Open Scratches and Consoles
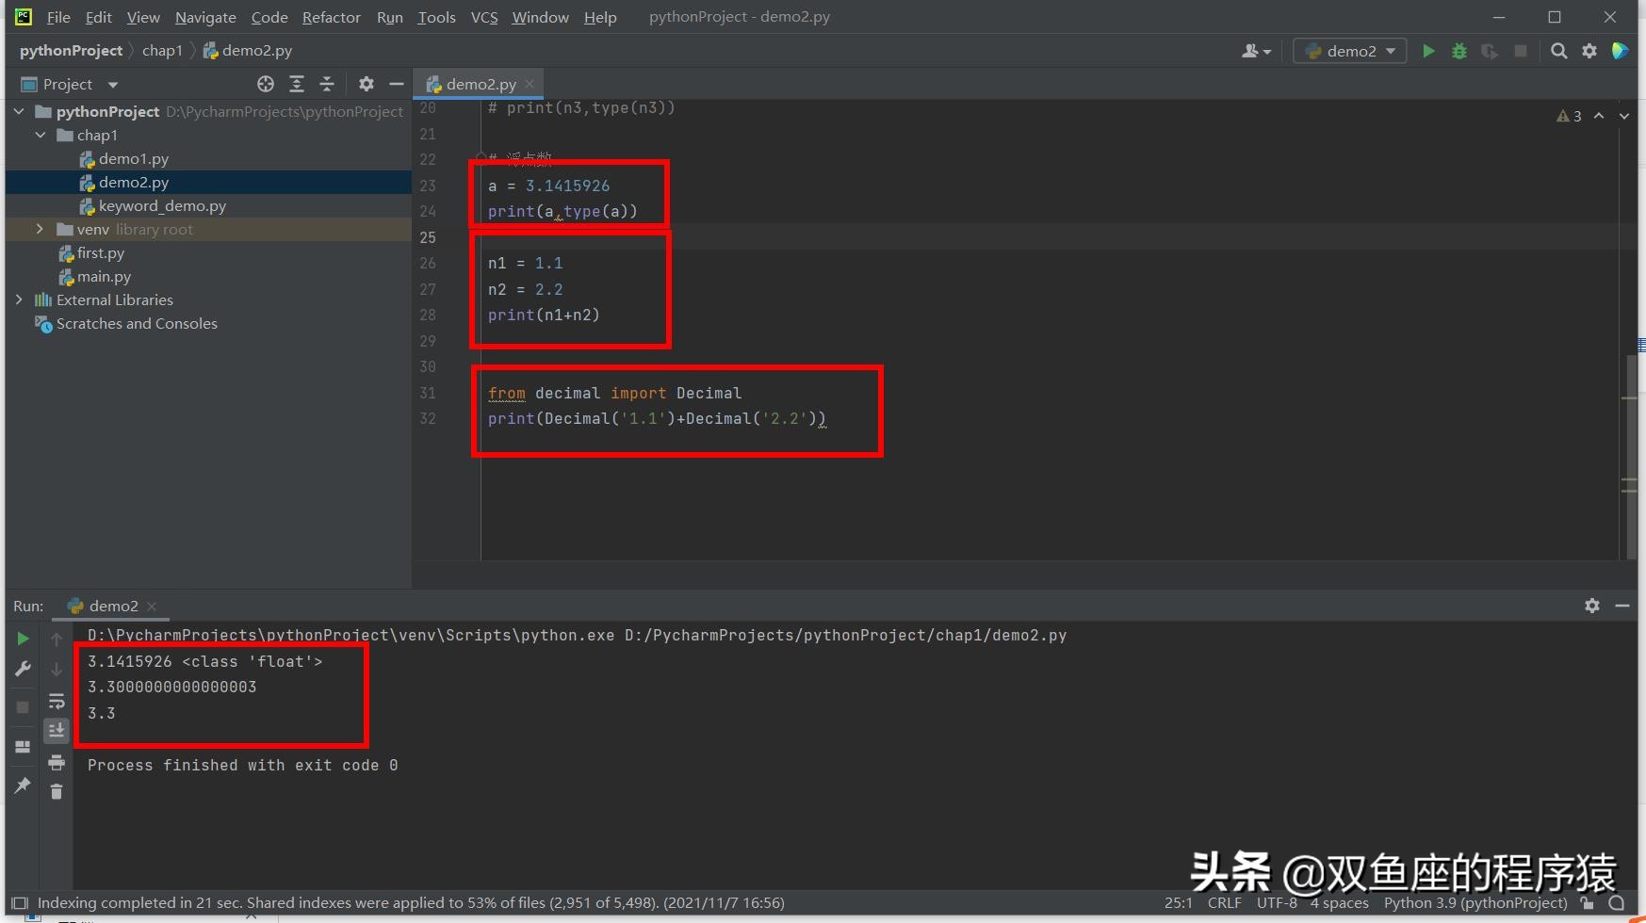This screenshot has width=1646, height=923. tap(136, 323)
